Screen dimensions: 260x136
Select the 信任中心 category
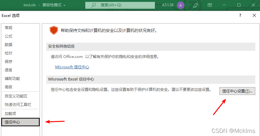20,122
